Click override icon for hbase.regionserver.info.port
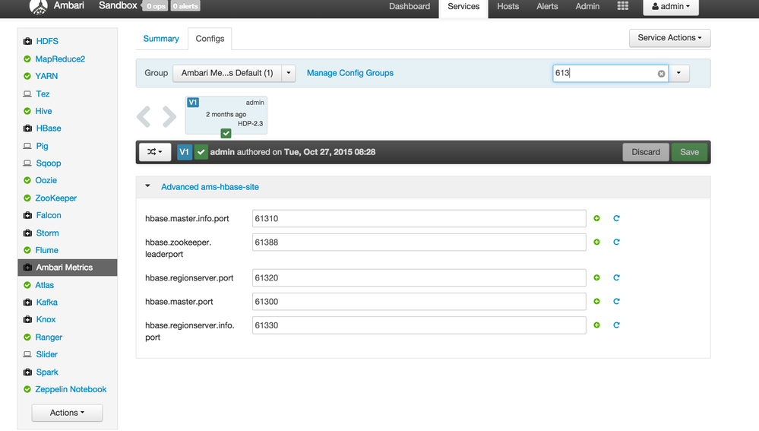This screenshot has width=759, height=431. (x=597, y=325)
